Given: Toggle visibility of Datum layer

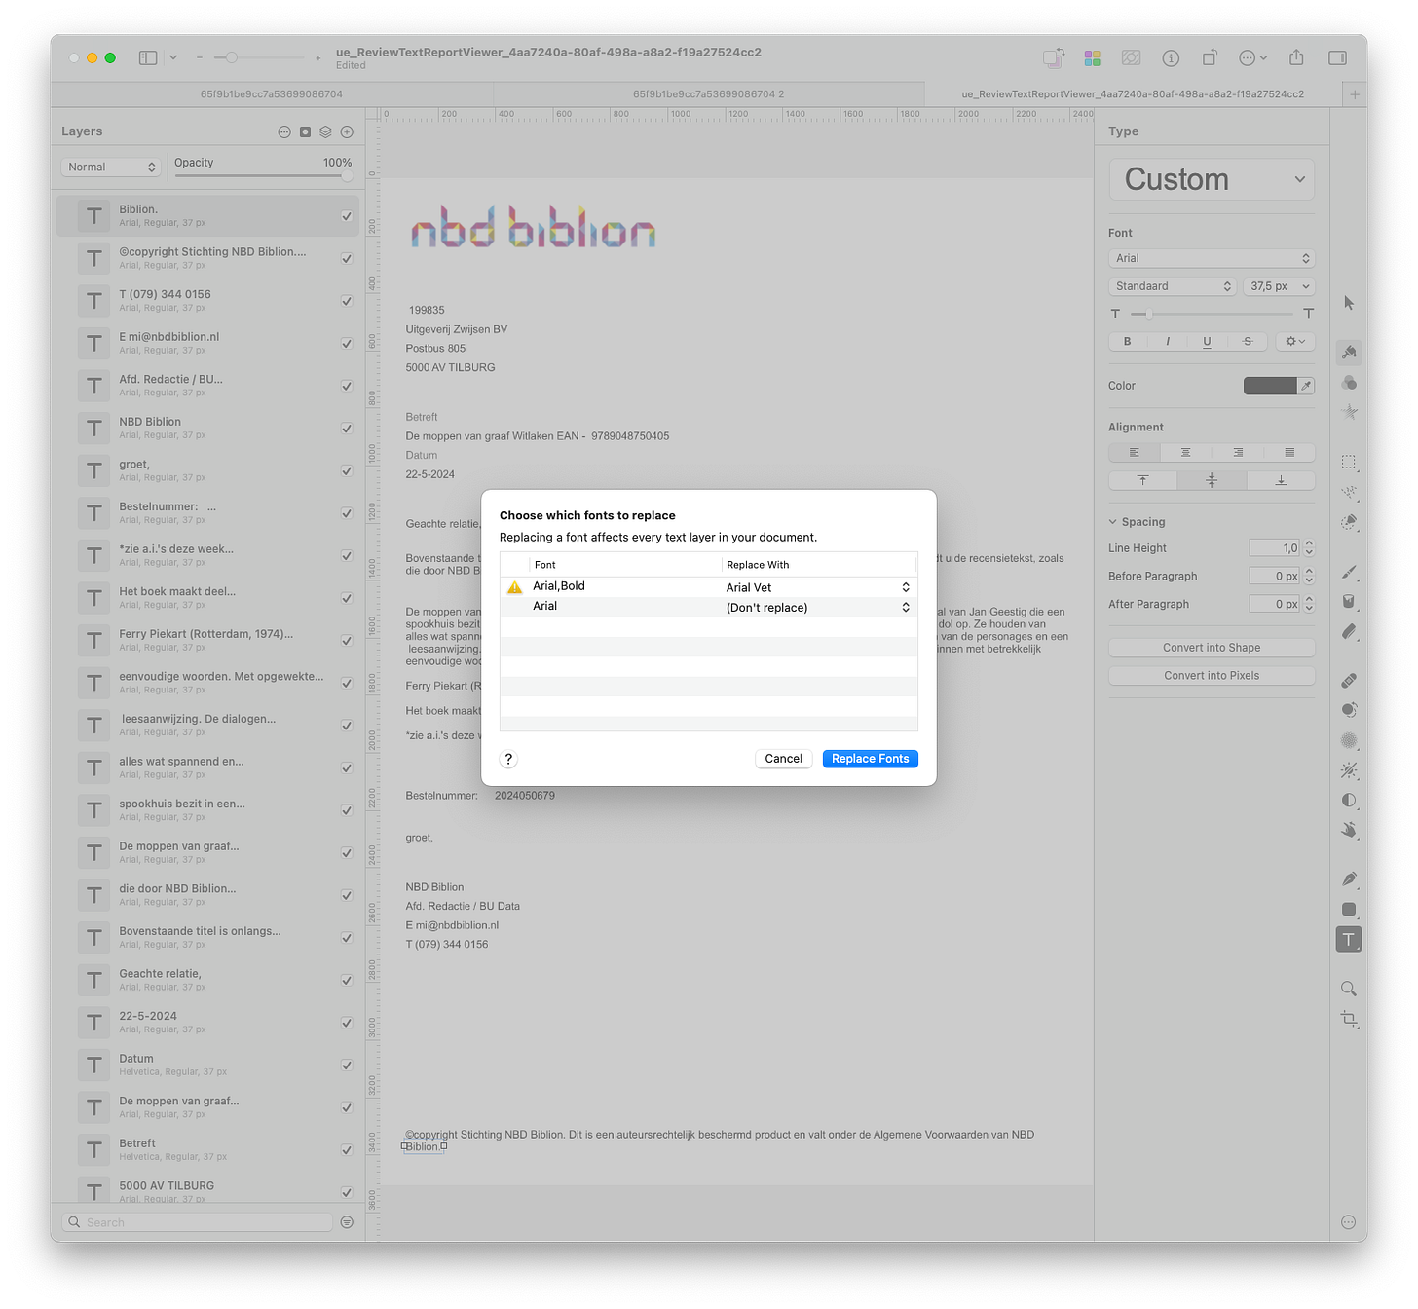Looking at the screenshot, I should [x=347, y=1066].
